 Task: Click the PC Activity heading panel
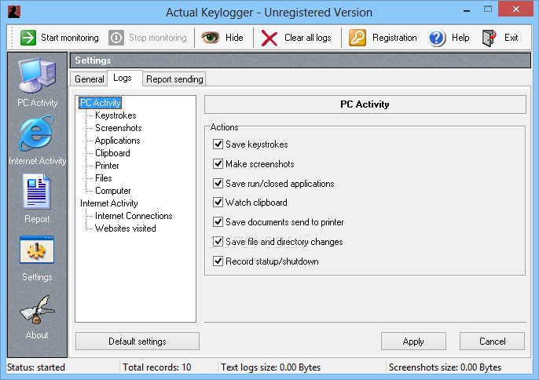click(x=365, y=104)
